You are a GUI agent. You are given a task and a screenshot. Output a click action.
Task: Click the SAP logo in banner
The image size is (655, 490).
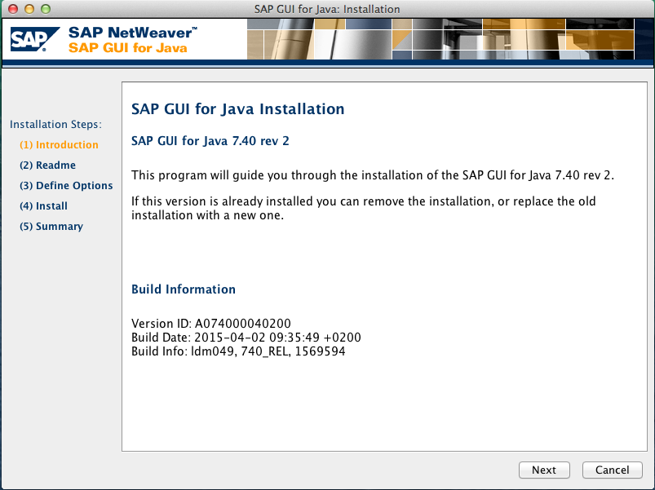point(34,40)
